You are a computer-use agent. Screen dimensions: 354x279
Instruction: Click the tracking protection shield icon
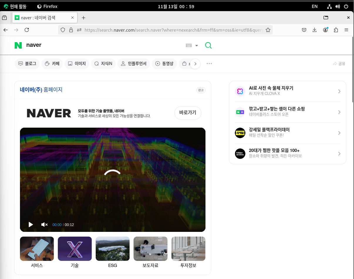(x=63, y=30)
